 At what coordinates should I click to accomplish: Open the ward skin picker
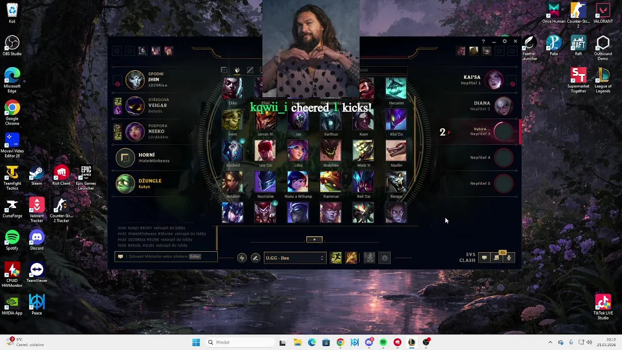tap(370, 258)
